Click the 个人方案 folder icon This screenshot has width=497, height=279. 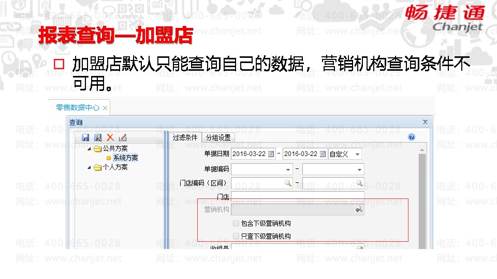(98, 167)
